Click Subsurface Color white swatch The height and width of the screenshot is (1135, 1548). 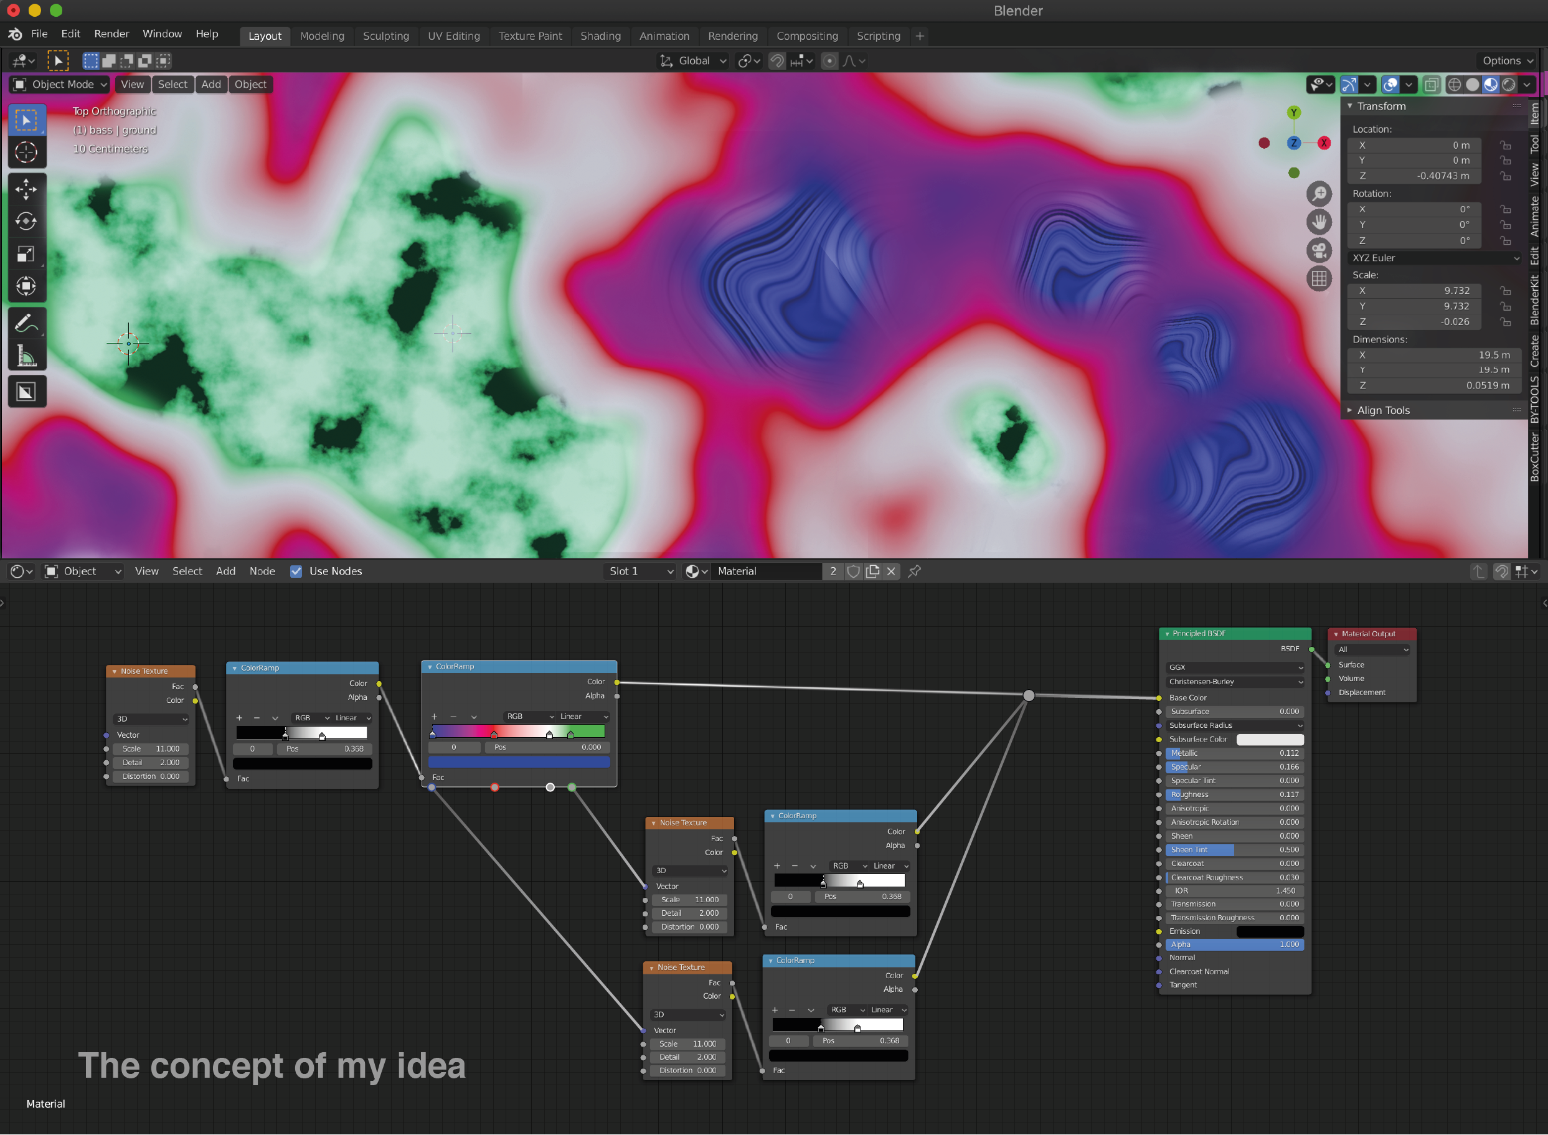coord(1269,739)
